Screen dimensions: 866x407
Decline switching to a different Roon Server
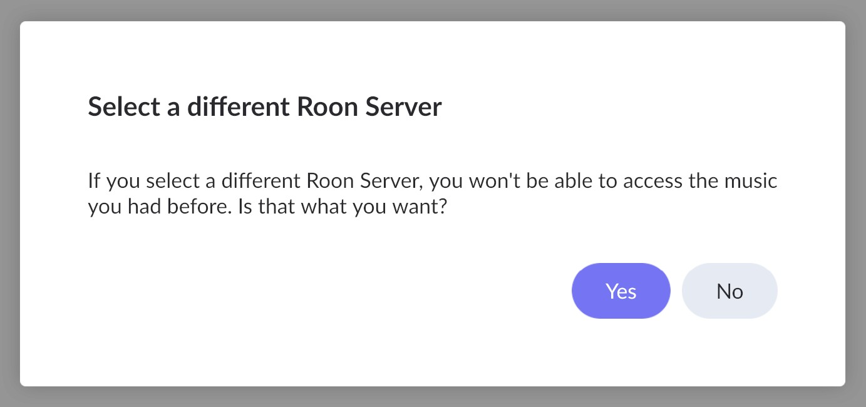[x=729, y=291]
